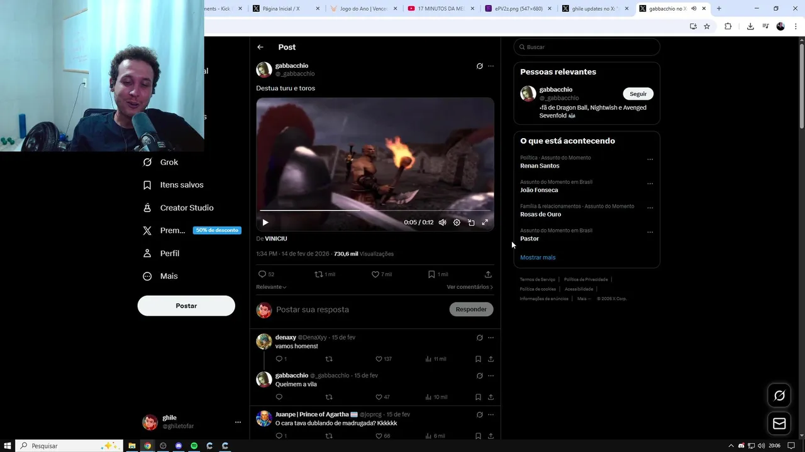Play the gabbacchio video
805x452 pixels.
coord(265,222)
